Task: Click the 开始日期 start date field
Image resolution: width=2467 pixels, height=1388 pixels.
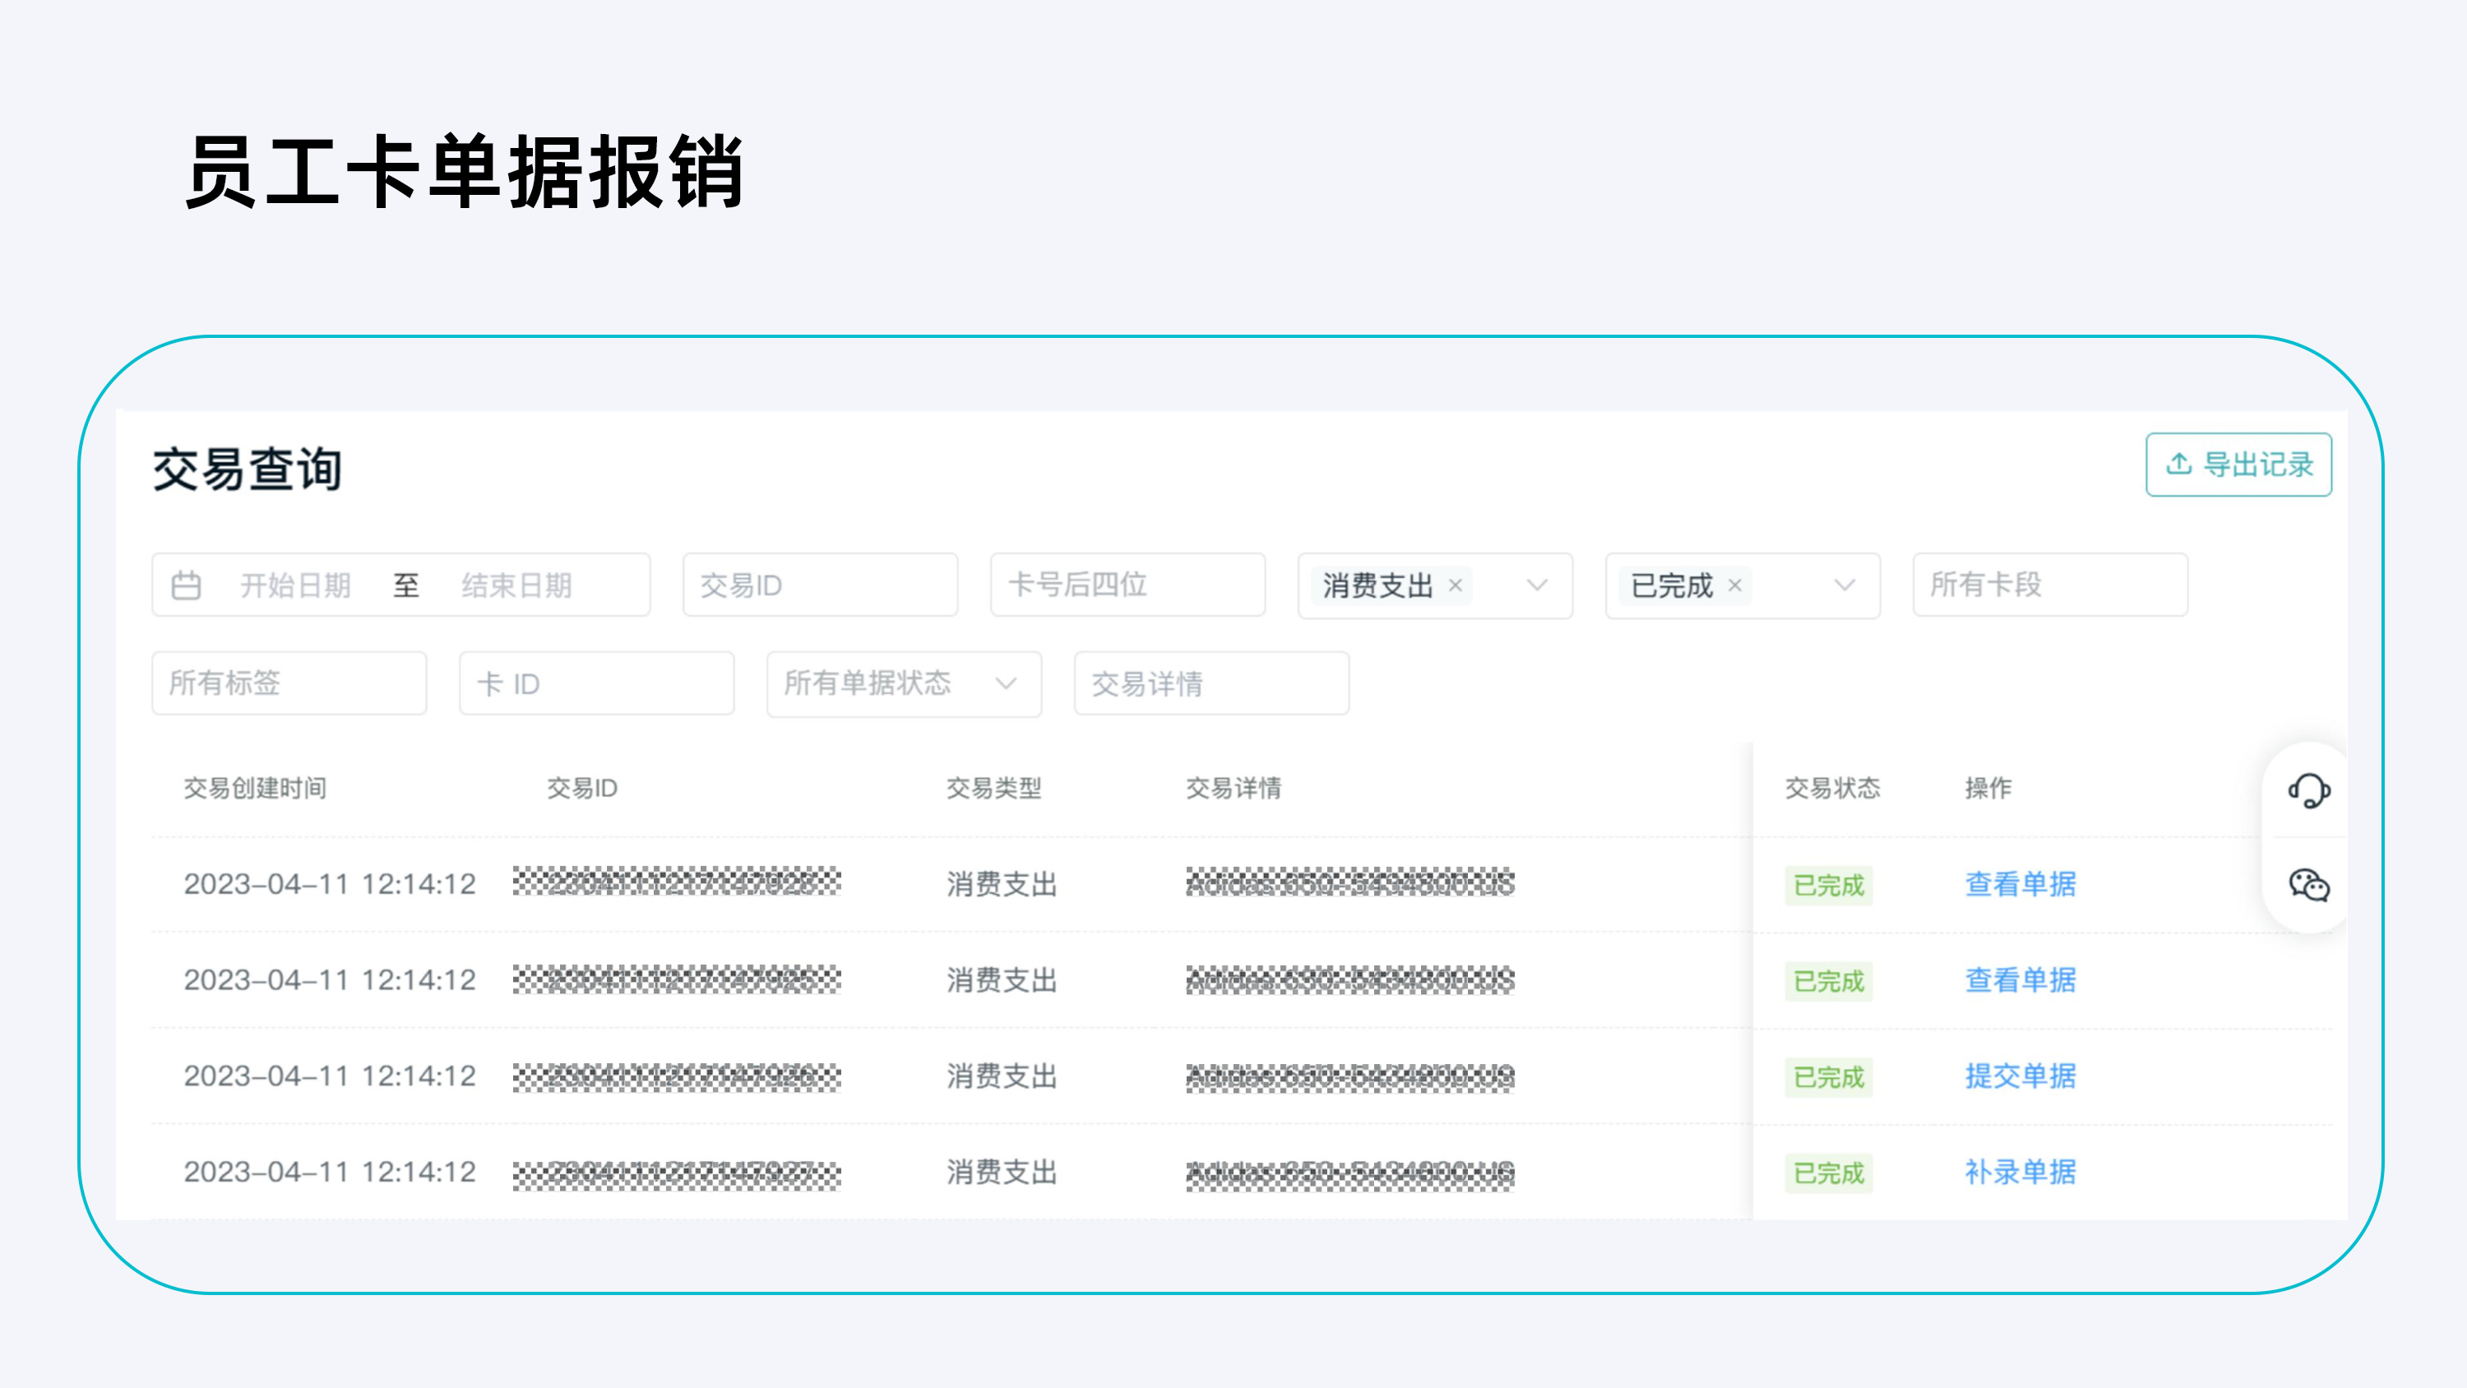Action: pos(295,585)
